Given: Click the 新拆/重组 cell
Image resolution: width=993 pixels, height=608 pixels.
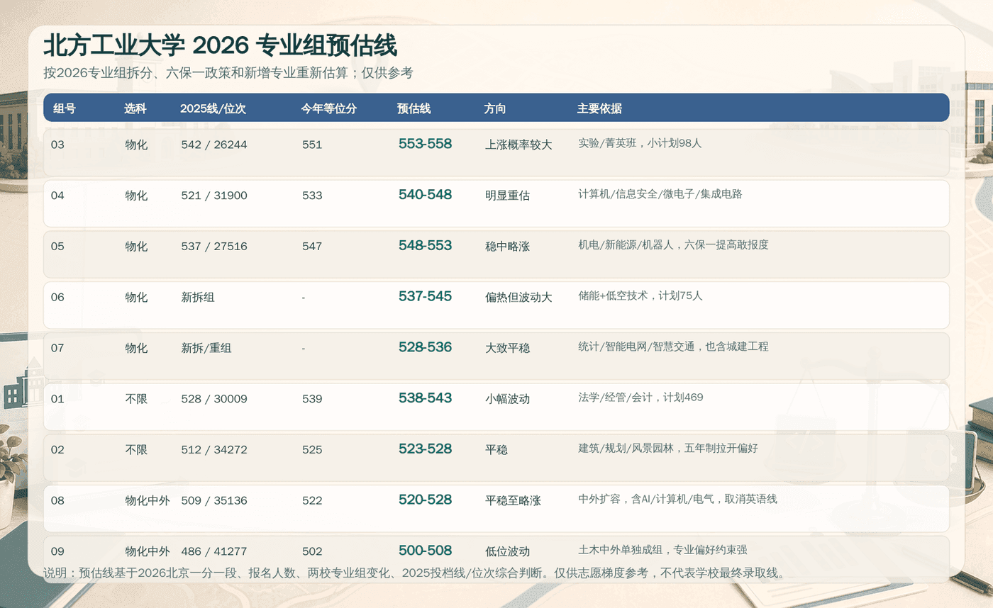Looking at the screenshot, I should 206,349.
